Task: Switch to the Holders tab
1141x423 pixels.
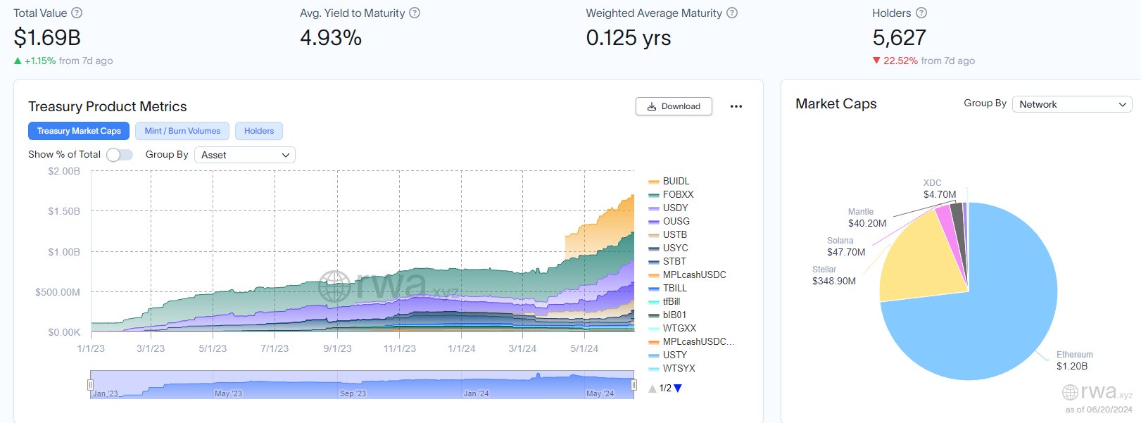Action: pos(259,131)
